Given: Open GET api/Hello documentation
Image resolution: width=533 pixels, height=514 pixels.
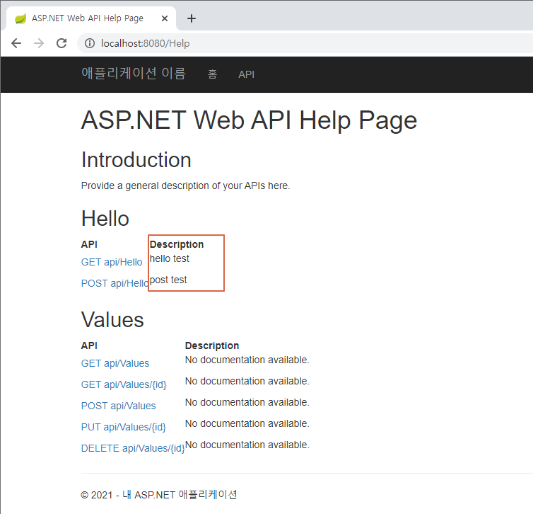Looking at the screenshot, I should (x=112, y=262).
